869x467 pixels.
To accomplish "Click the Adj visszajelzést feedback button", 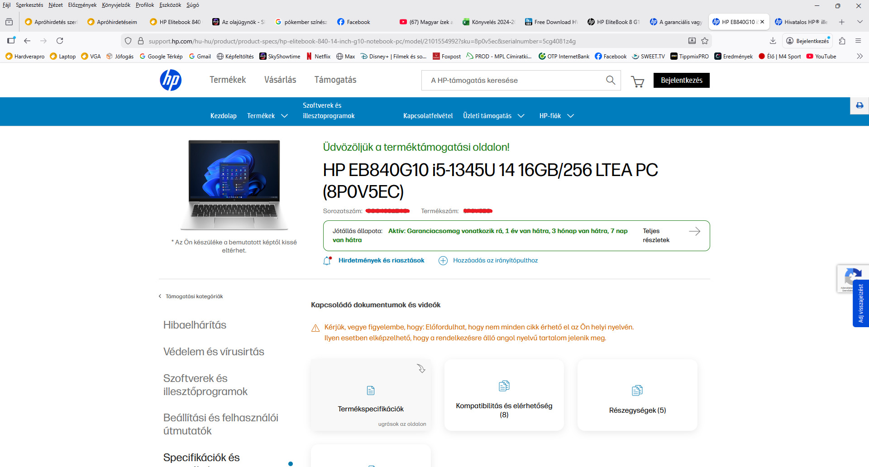I will coord(861,303).
